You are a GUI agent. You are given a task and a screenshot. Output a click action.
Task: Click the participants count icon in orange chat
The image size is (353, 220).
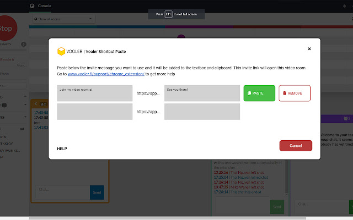(43, 104)
